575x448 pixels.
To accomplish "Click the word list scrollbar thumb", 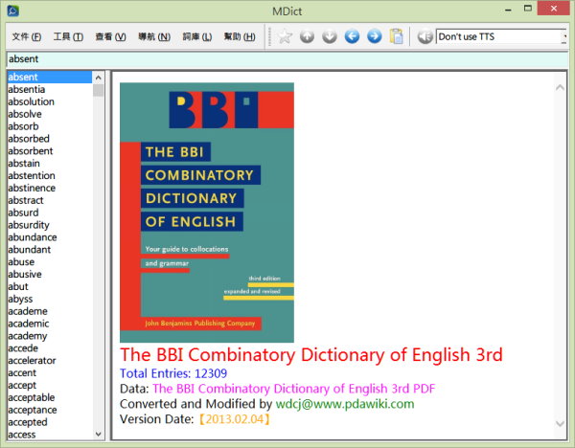I will (99, 90).
